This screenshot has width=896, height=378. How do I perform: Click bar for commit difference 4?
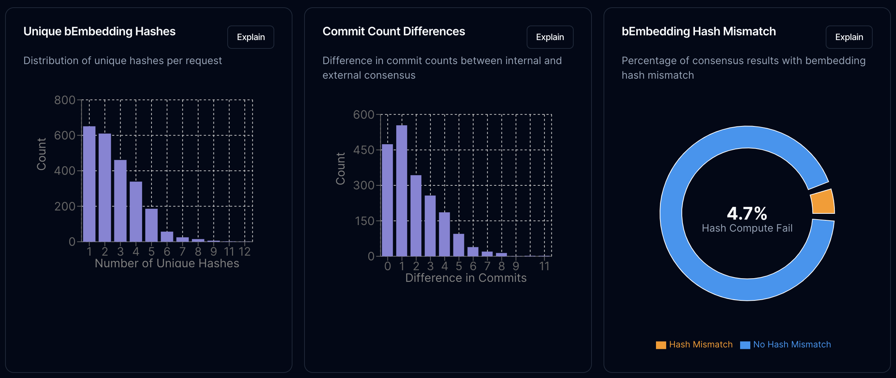click(x=444, y=234)
